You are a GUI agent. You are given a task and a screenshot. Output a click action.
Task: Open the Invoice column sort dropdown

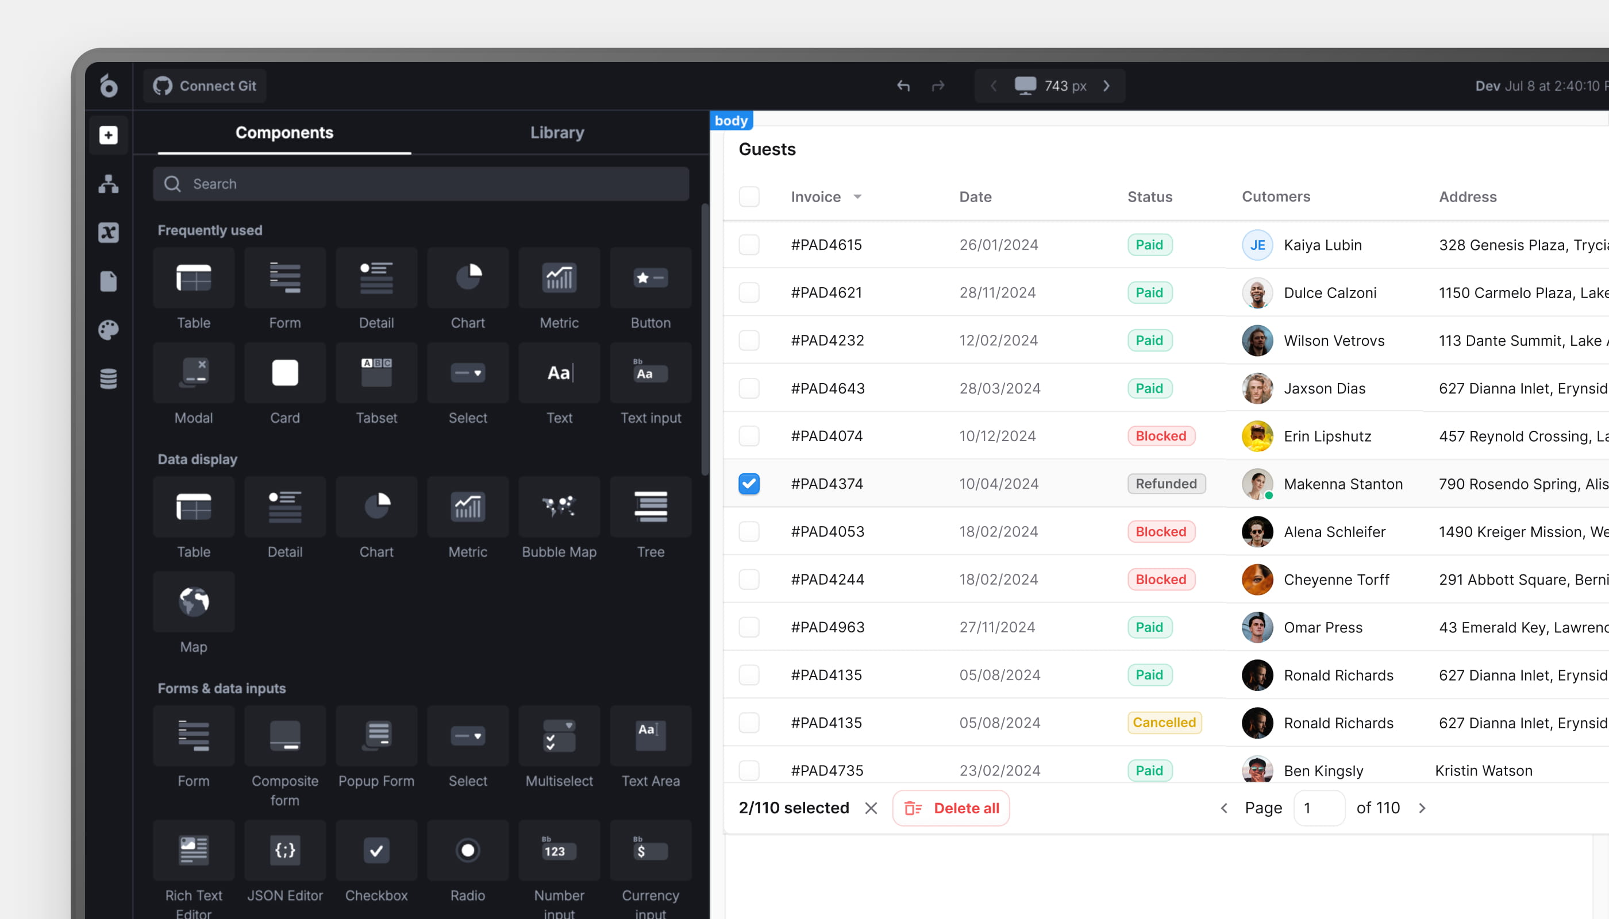[857, 197]
